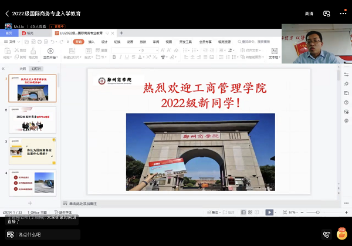Start slideshow with the play icon

tap(269, 212)
